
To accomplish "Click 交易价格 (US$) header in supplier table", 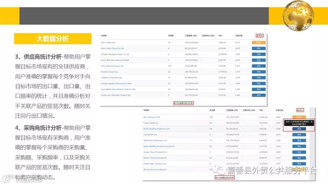I will point(208,36).
